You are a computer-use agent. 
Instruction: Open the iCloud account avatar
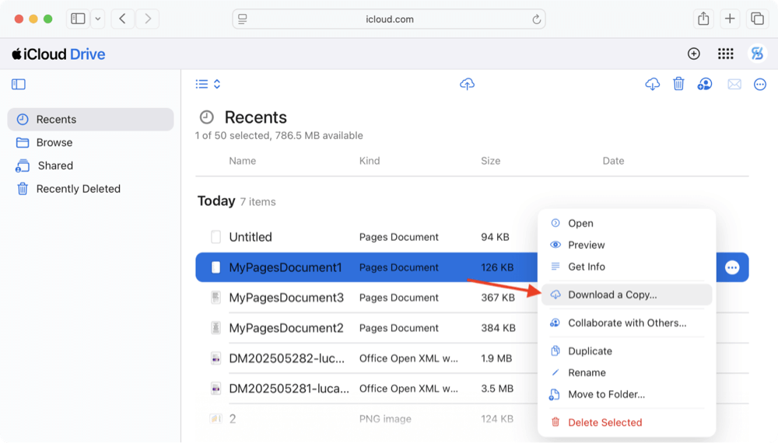pos(757,54)
